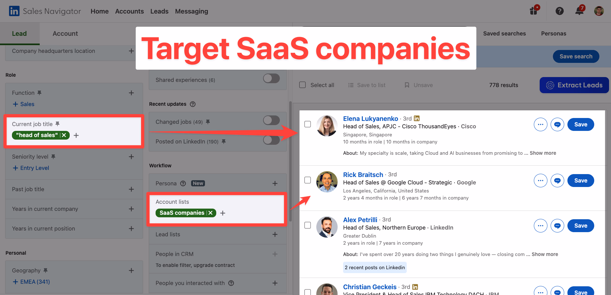Open Alex Petrilli's profile link
611x295 pixels.
pos(360,220)
